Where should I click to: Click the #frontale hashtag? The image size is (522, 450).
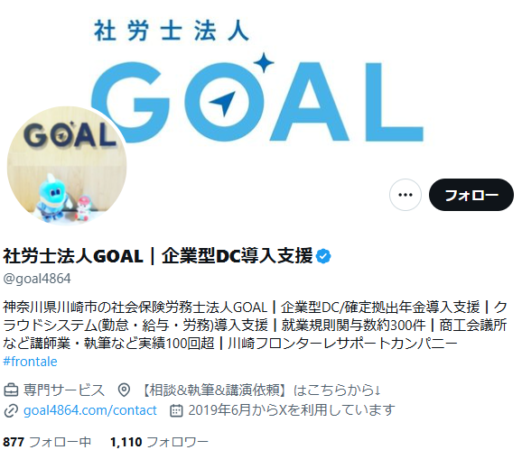click(x=31, y=362)
